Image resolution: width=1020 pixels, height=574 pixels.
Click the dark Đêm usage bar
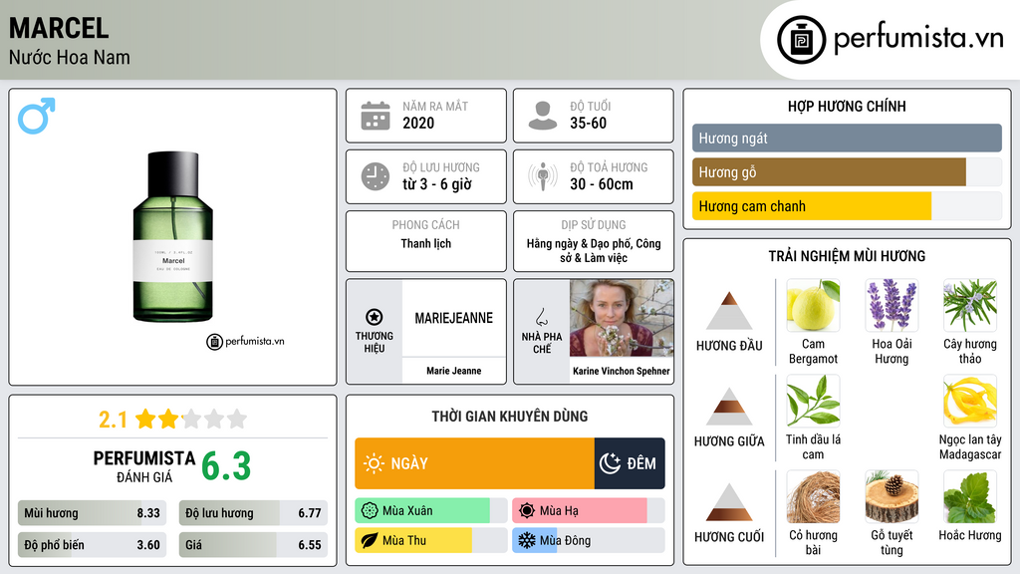coord(630,463)
